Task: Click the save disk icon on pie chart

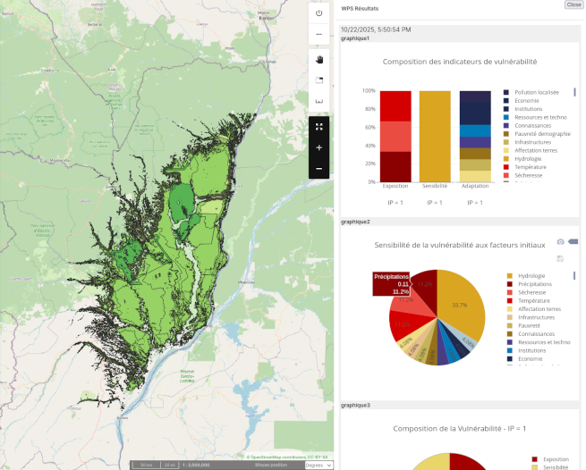Action: (560, 258)
